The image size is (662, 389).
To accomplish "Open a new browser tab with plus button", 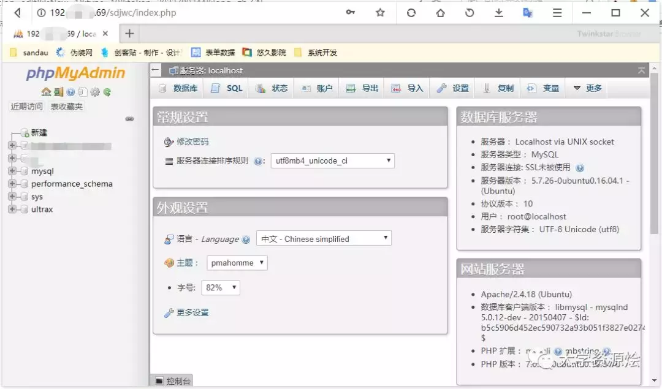I will pyautogui.click(x=129, y=33).
